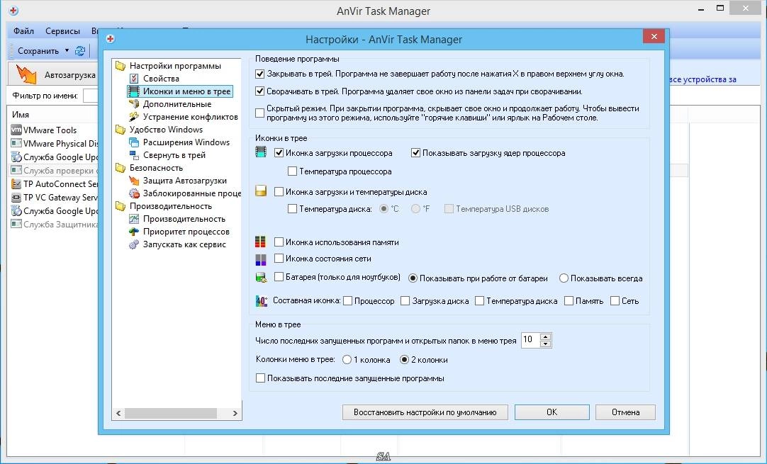Click the Устранение конфликтов icon
Image resolution: width=767 pixels, height=464 pixels.
point(133,116)
